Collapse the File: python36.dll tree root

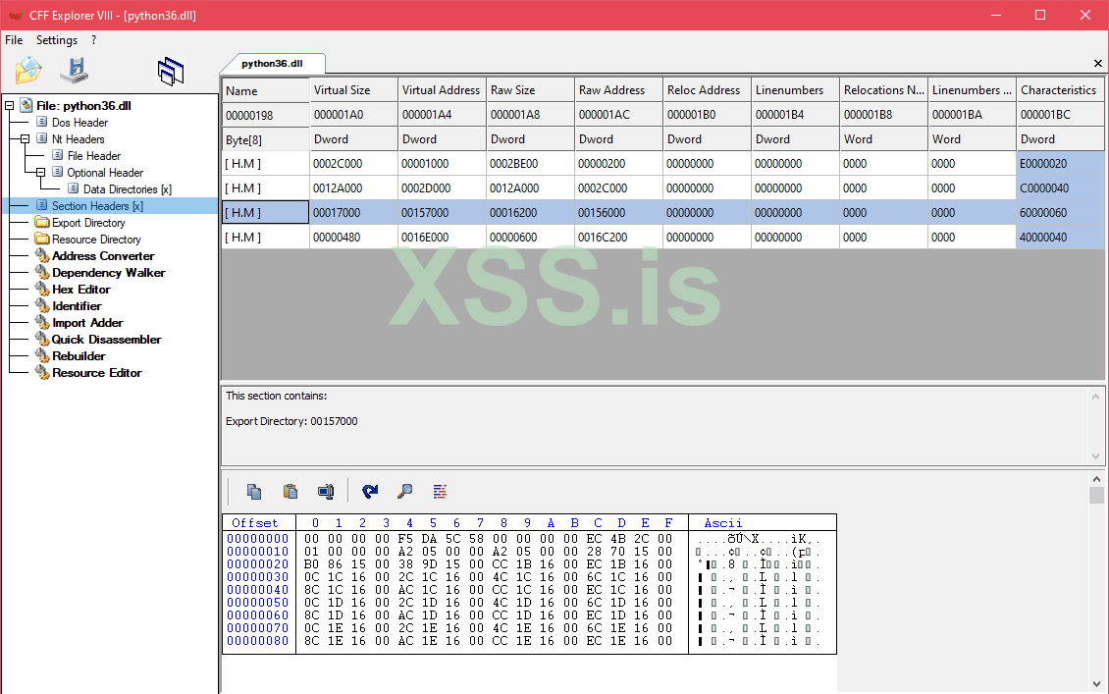tap(10, 106)
